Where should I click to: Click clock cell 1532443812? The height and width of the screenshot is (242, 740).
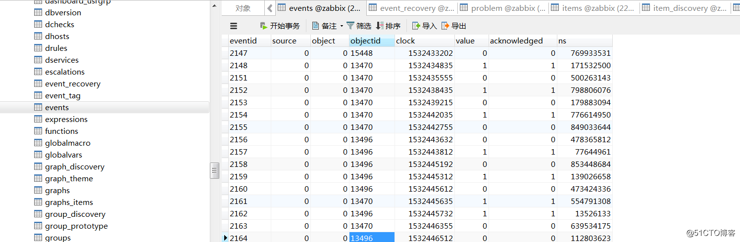coord(424,152)
